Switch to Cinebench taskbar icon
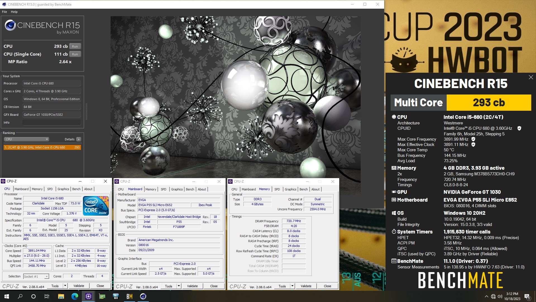This screenshot has height=302, width=536. tap(143, 296)
